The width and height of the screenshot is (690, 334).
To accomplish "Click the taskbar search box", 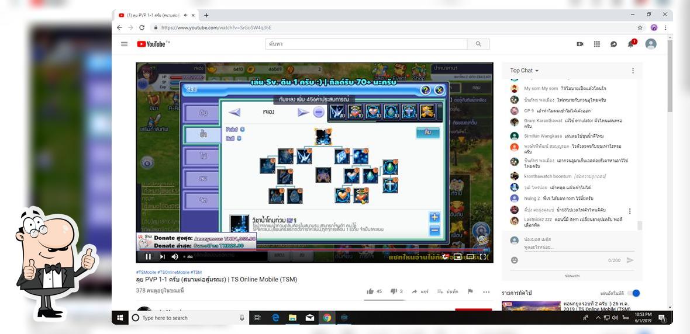I will click(x=189, y=318).
